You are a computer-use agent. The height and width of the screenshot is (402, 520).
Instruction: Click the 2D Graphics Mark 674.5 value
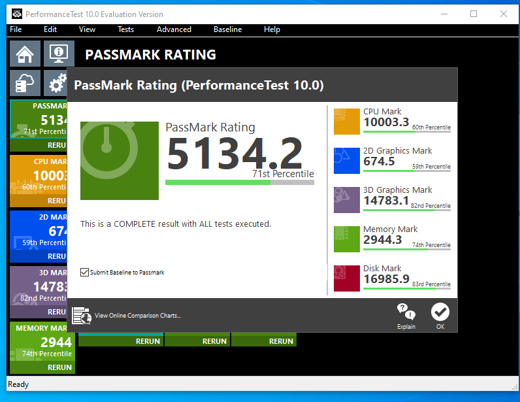coord(379,161)
